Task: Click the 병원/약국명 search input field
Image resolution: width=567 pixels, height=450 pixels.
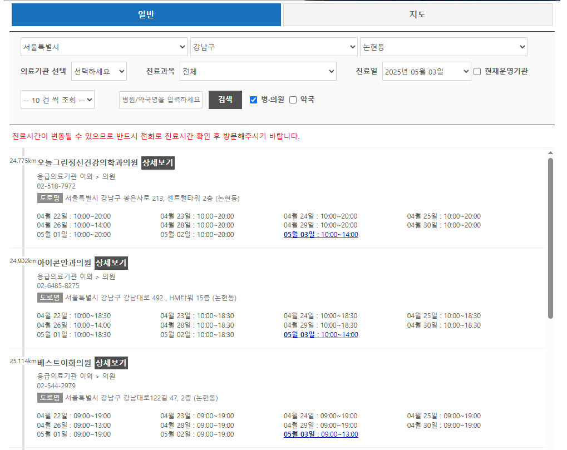Action: click(x=160, y=100)
